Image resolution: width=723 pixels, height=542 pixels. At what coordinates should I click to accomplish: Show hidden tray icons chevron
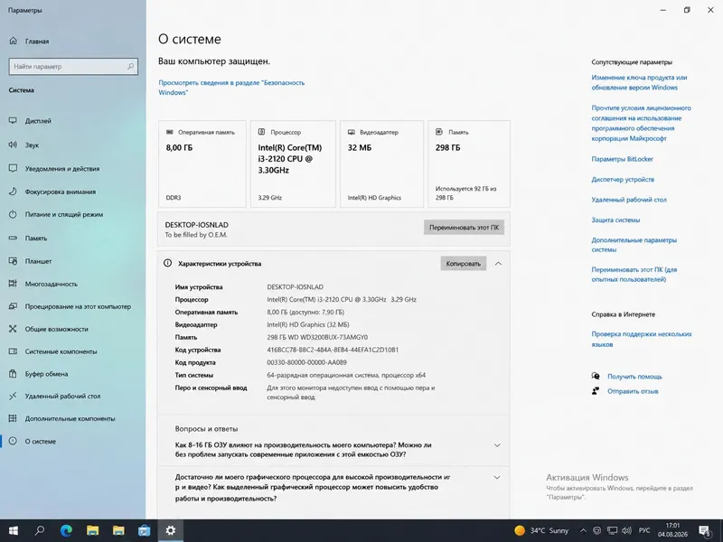[583, 530]
